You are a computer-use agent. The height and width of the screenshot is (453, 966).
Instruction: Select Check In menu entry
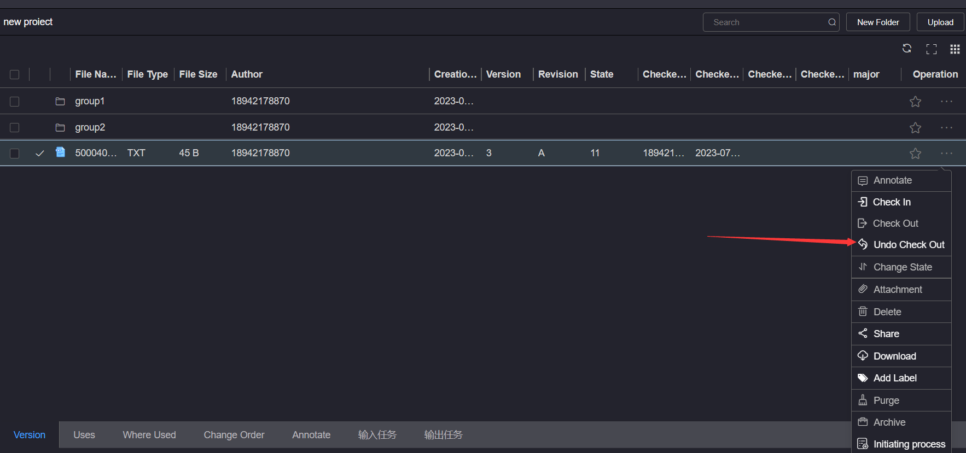901,202
